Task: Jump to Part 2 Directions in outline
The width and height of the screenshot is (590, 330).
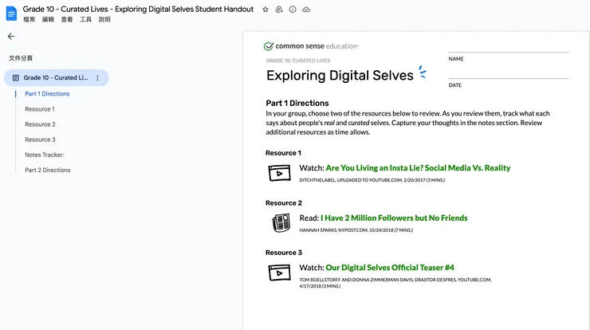Action: [x=47, y=170]
